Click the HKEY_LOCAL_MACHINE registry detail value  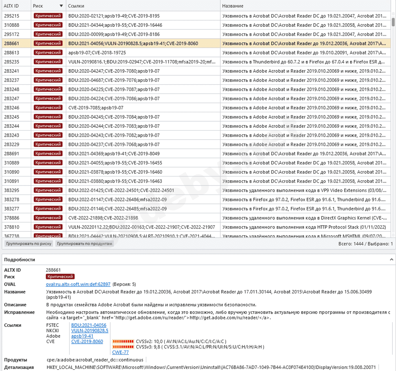click(x=211, y=367)
